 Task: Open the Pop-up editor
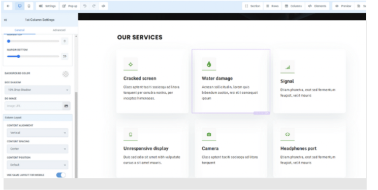click(70, 6)
